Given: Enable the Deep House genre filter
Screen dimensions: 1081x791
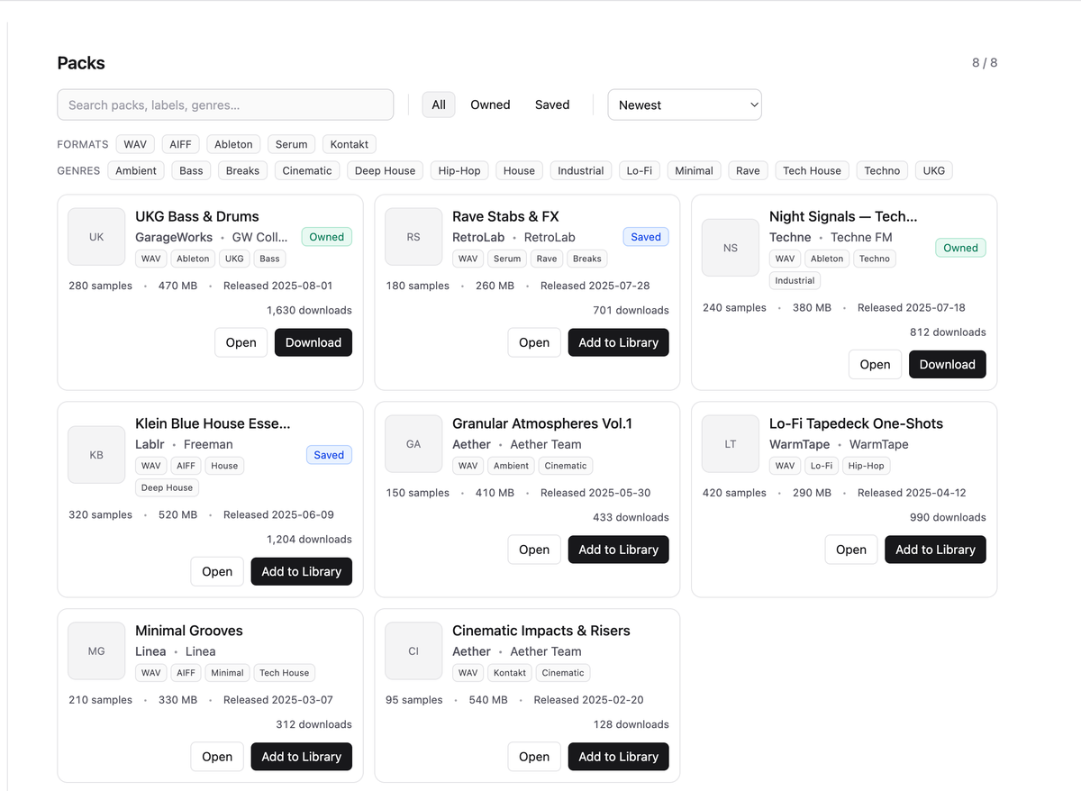Looking at the screenshot, I should (x=385, y=170).
